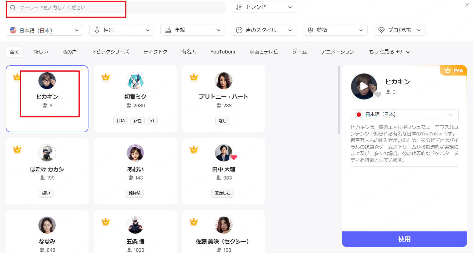Select the ゲーム tab
Image resolution: width=473 pixels, height=253 pixels.
tap(299, 52)
